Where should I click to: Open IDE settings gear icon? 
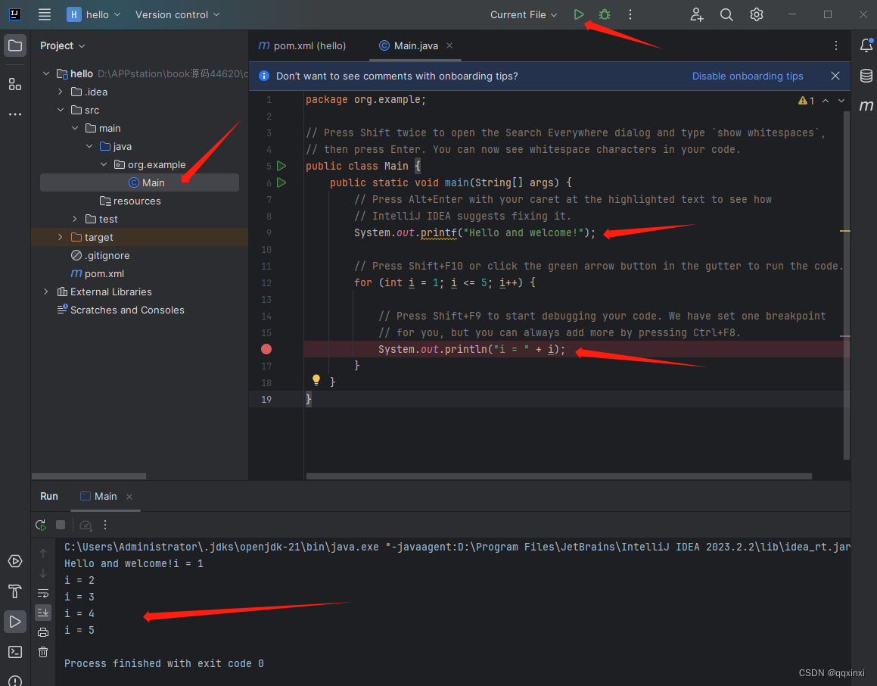[x=756, y=14]
